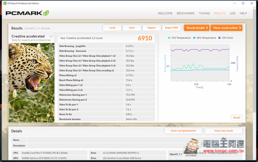Click the CPU Clock legend swatch
The image size is (258, 162).
[219, 38]
